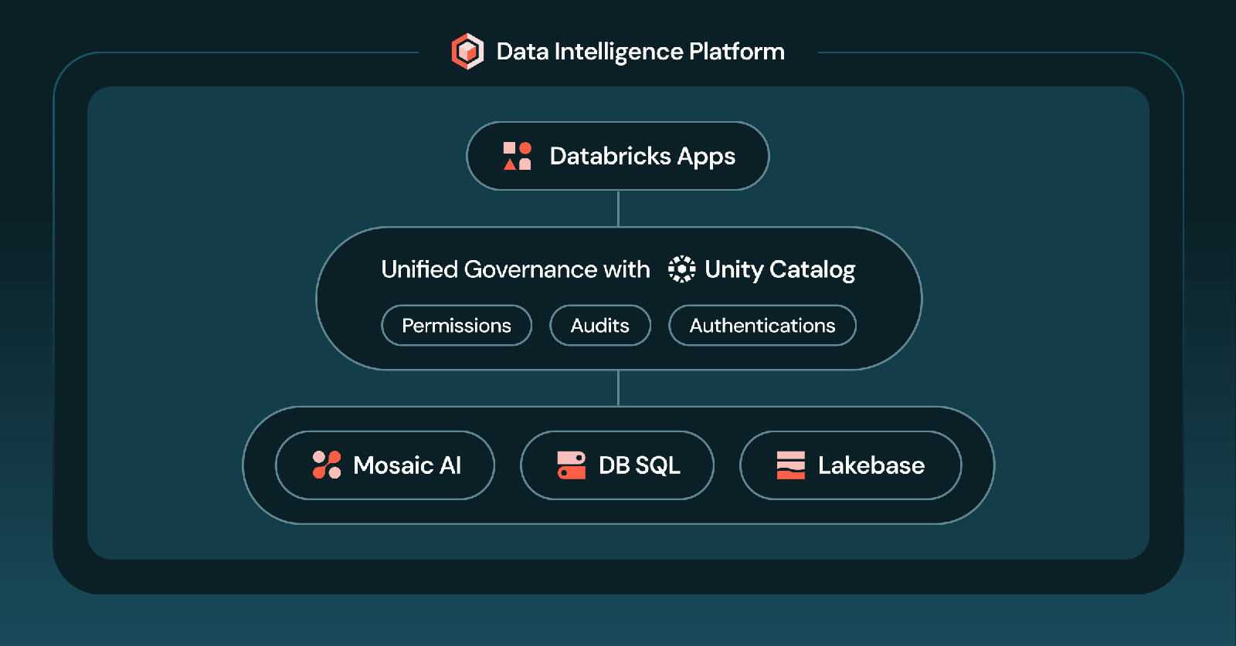Click the Databricks Apps shapes icon

click(517, 156)
